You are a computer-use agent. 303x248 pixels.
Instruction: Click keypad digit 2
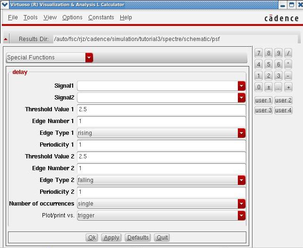(269, 76)
